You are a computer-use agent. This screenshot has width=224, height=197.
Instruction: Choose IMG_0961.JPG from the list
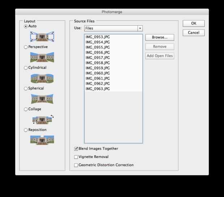113,78
